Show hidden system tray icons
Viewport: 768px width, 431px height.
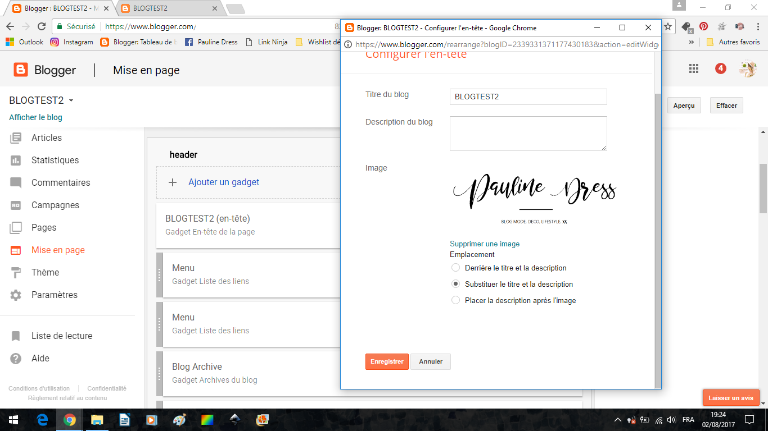point(617,420)
